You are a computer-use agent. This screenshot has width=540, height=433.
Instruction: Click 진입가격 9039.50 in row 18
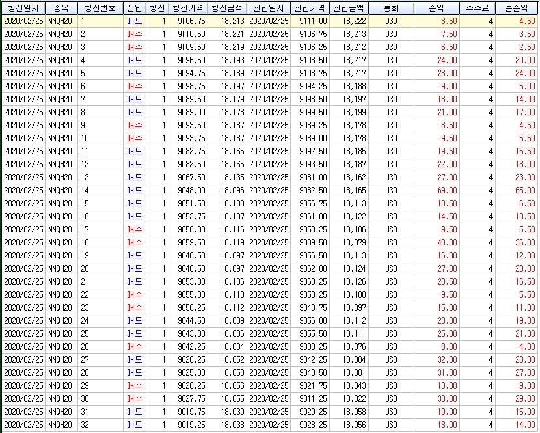(313, 242)
